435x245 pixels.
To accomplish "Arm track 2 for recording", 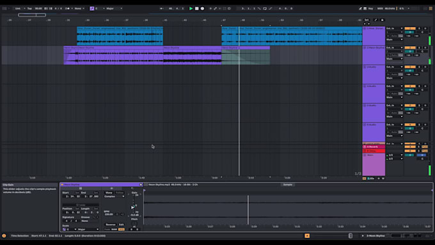I will pyautogui.click(x=425, y=48).
